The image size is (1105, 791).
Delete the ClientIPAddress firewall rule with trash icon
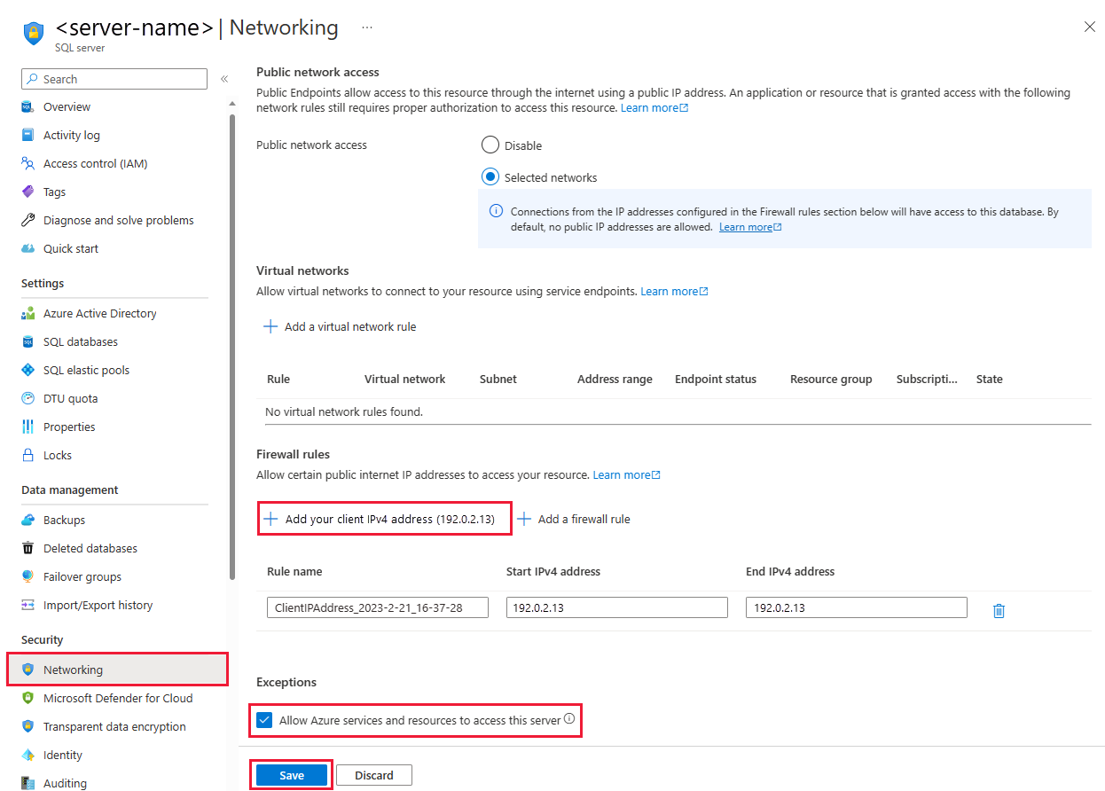999,610
